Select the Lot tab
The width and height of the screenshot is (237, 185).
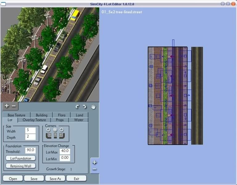pyautogui.click(x=10, y=120)
